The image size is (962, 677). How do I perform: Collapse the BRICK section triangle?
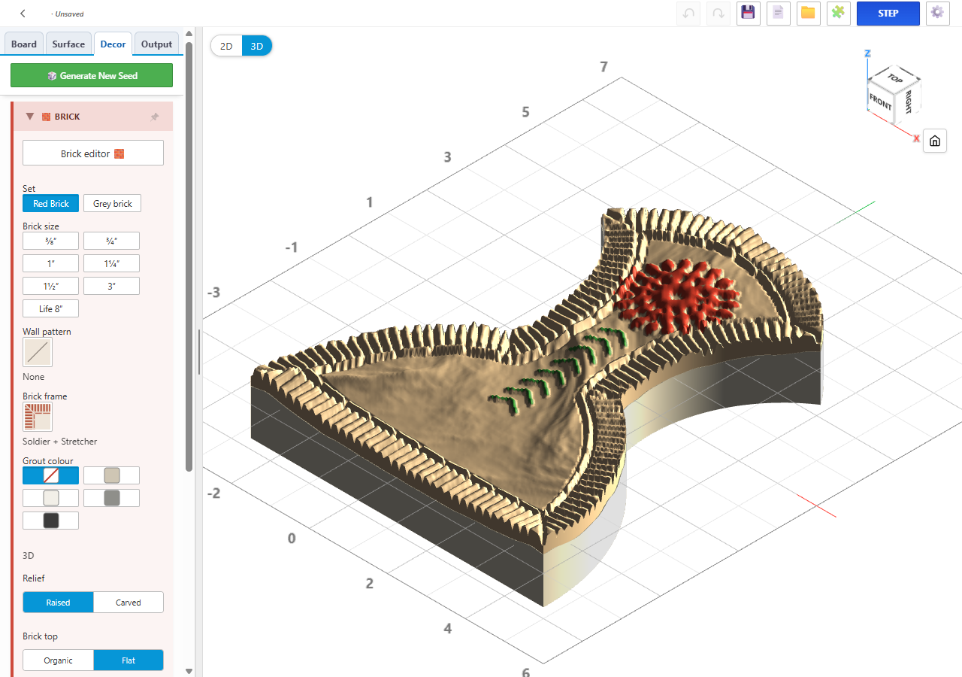click(x=30, y=117)
